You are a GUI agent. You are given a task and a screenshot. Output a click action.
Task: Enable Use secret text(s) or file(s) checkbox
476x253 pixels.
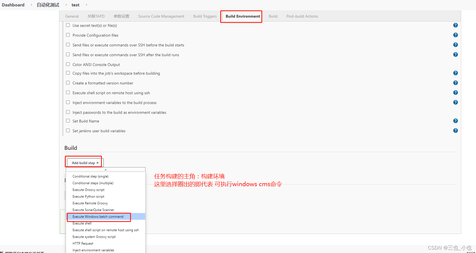tap(68, 25)
